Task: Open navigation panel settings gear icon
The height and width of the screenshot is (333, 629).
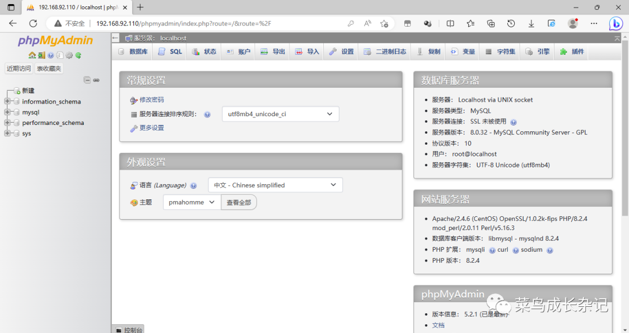Action: [x=69, y=55]
